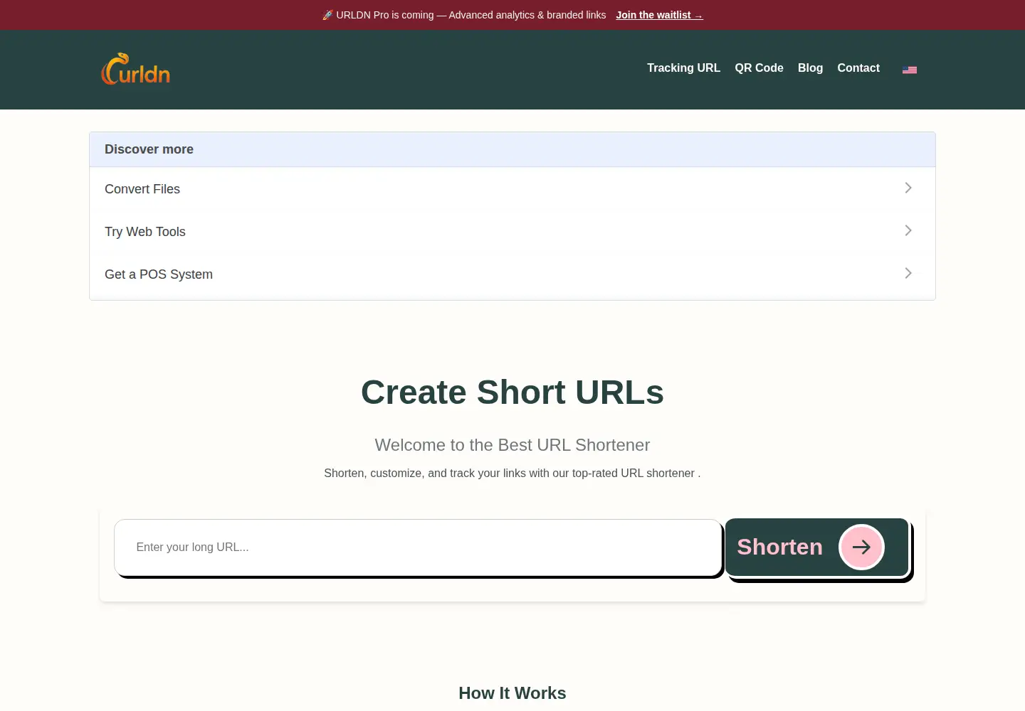Click the pink arrow circle icon
The width and height of the screenshot is (1025, 711).
pos(861,547)
